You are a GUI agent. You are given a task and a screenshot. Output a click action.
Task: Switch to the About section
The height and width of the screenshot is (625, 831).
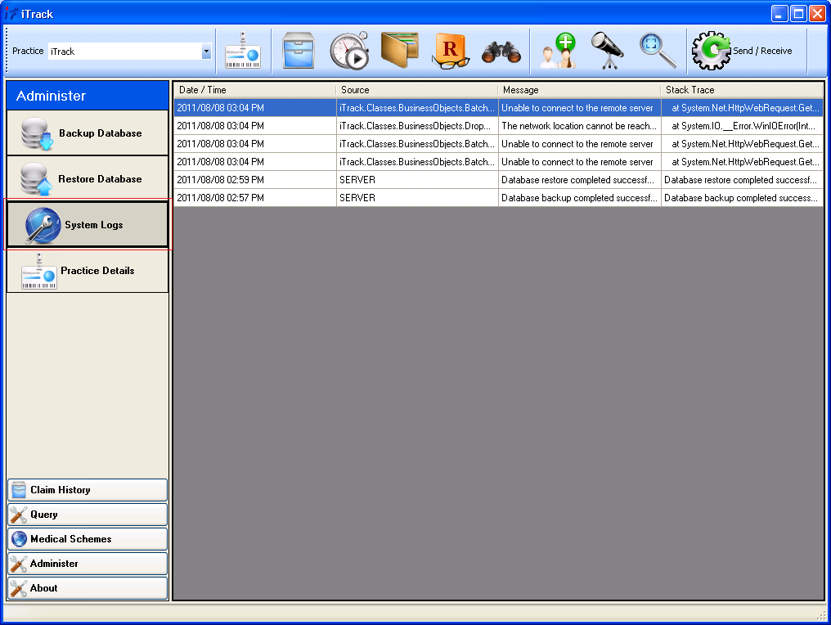pos(87,588)
